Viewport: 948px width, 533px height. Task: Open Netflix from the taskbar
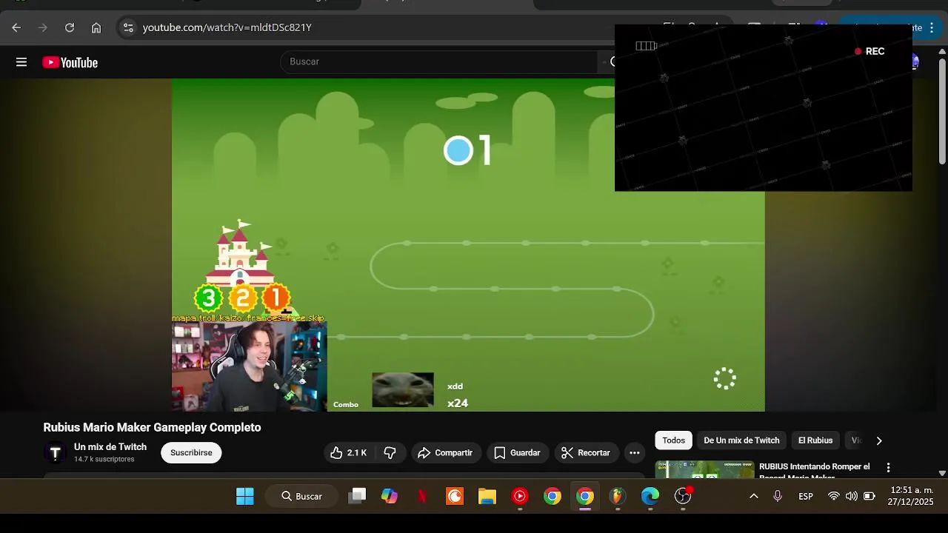pyautogui.click(x=422, y=496)
